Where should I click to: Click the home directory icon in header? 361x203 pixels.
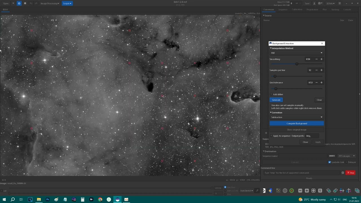click(19, 3)
